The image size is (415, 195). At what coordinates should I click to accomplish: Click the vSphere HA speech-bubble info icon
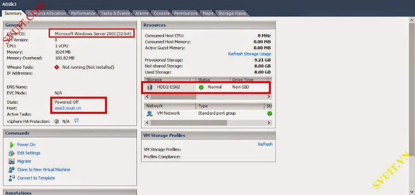[76, 121]
